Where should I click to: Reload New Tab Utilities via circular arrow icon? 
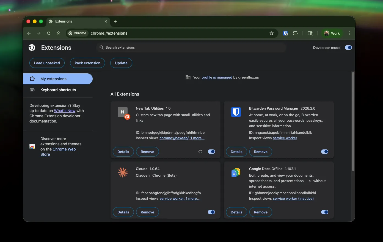click(200, 151)
